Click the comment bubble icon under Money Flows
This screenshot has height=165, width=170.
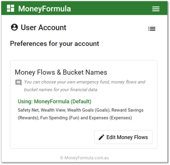click(18, 82)
